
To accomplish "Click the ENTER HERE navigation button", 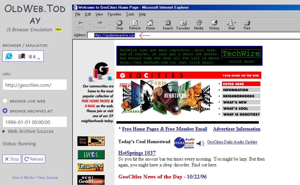I will point(241,84).
